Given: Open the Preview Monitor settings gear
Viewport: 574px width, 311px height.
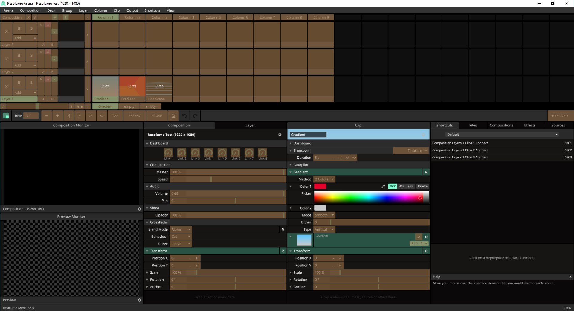Looking at the screenshot, I should coord(139,300).
